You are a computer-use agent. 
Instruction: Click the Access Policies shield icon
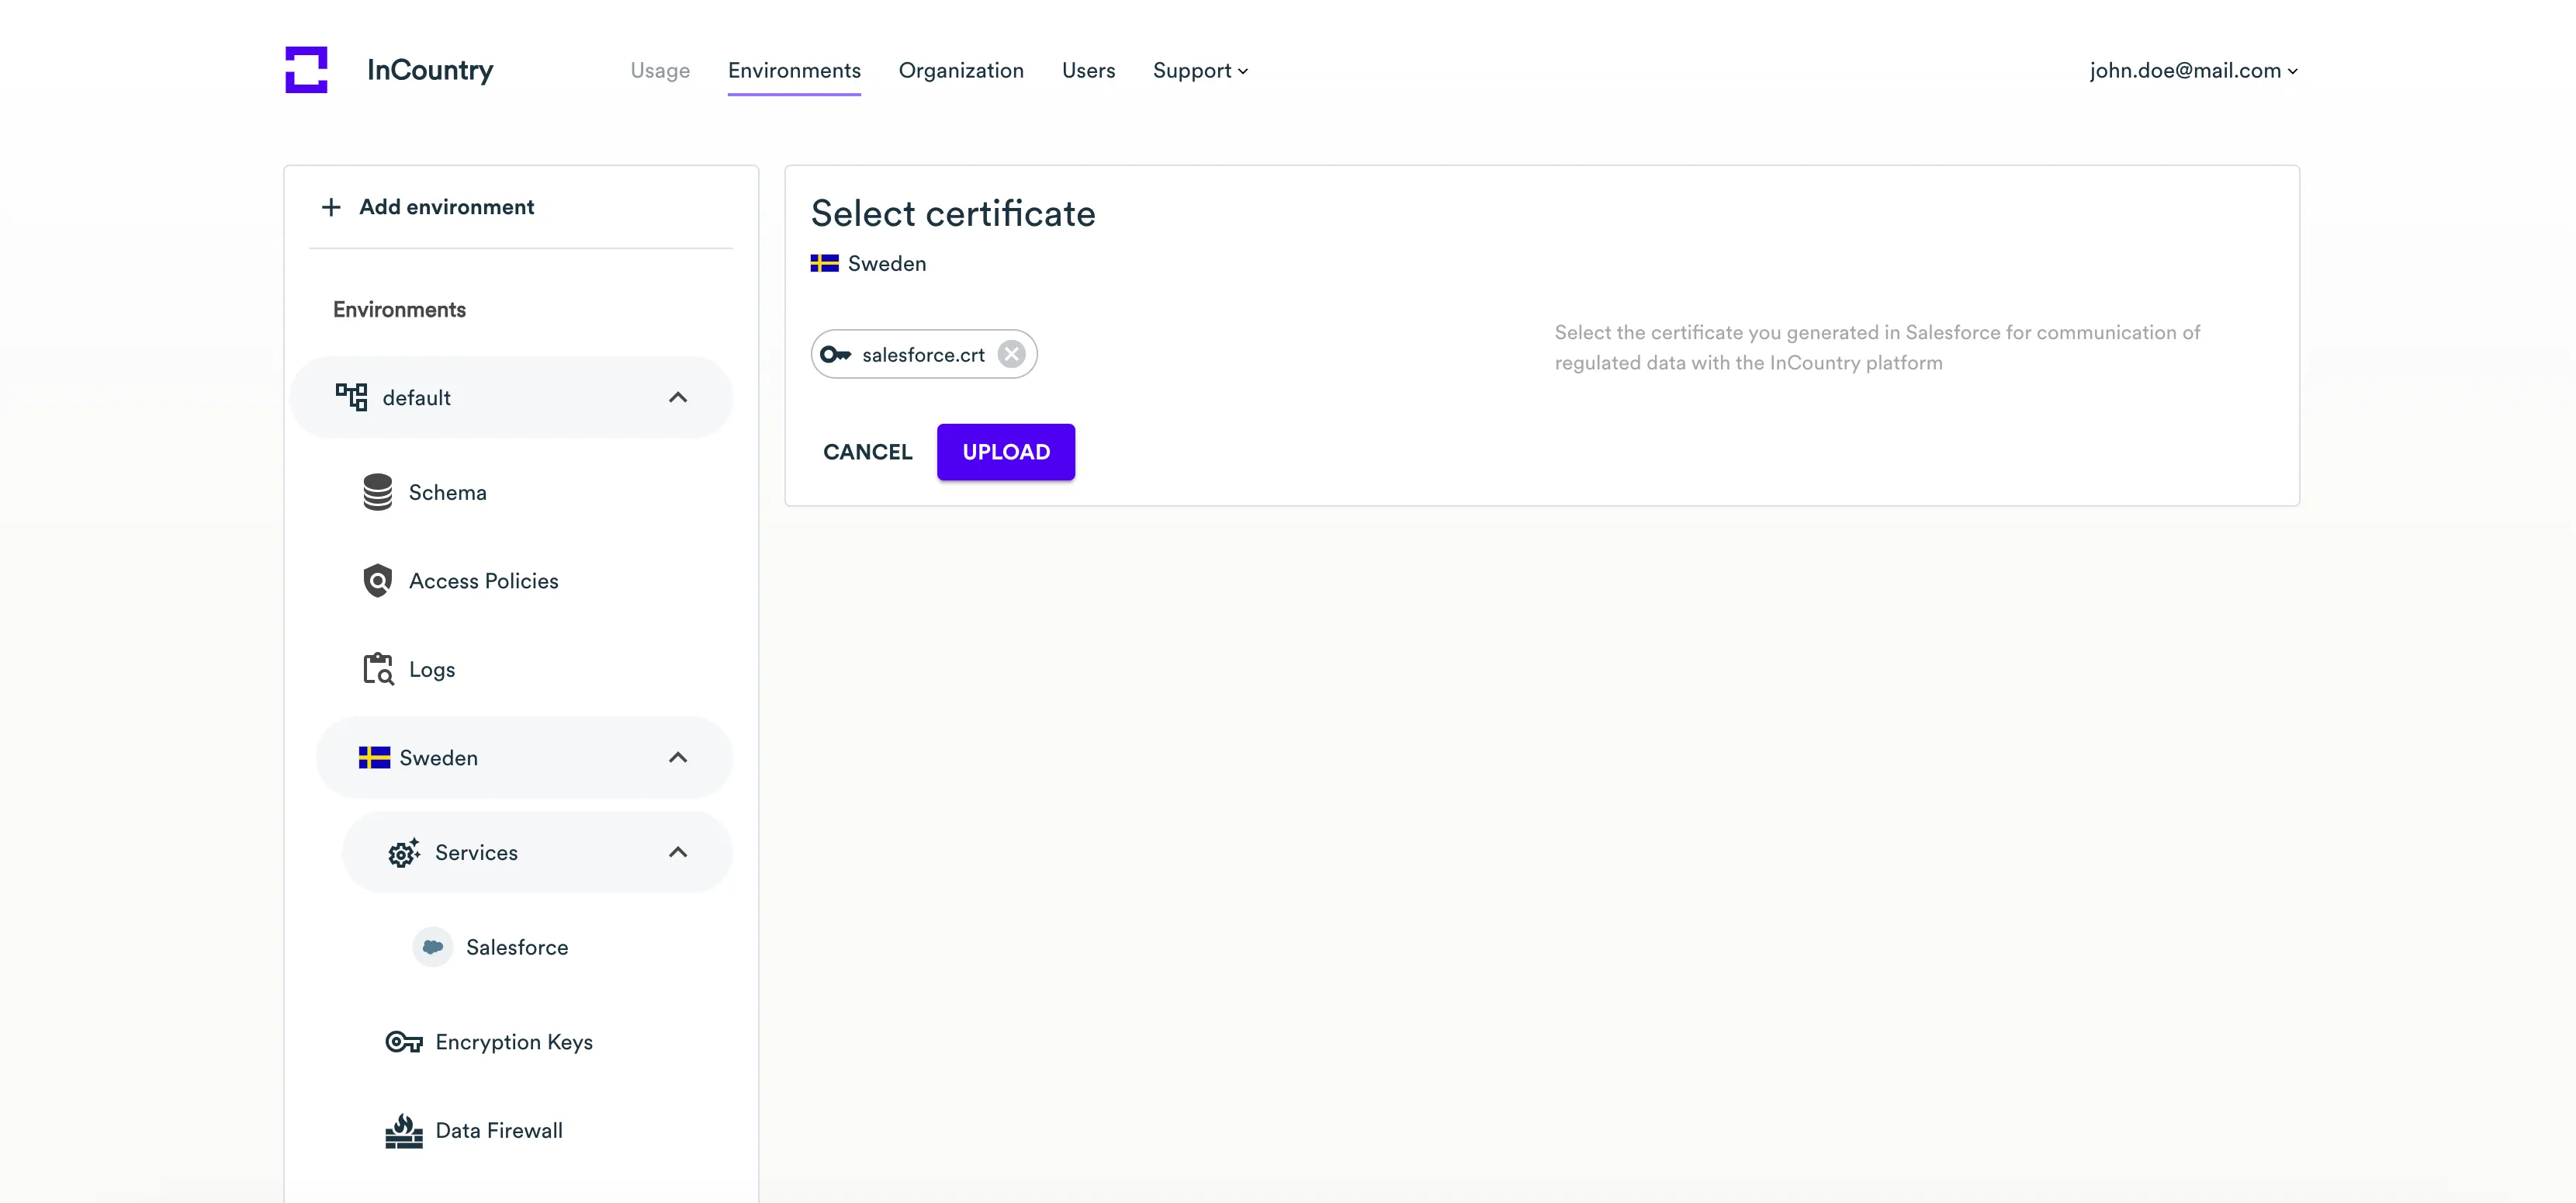point(377,581)
